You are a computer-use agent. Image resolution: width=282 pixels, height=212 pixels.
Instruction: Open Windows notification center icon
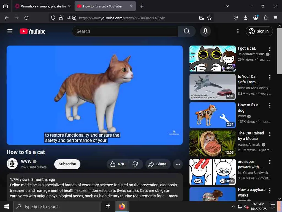[273, 206]
